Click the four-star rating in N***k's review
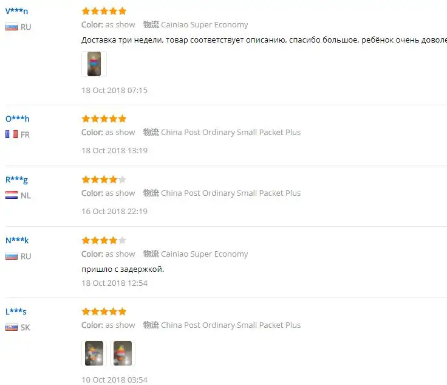447x385 pixels. (x=104, y=240)
